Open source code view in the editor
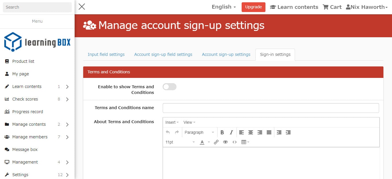 (x=234, y=142)
